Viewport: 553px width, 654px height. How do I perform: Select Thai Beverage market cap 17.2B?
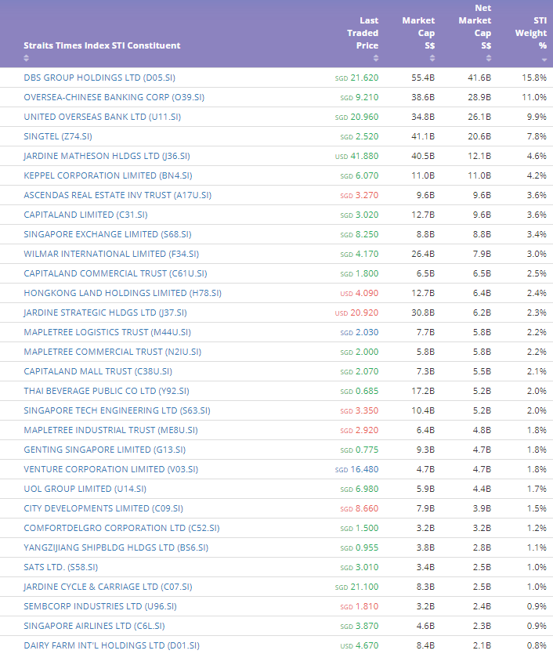423,392
